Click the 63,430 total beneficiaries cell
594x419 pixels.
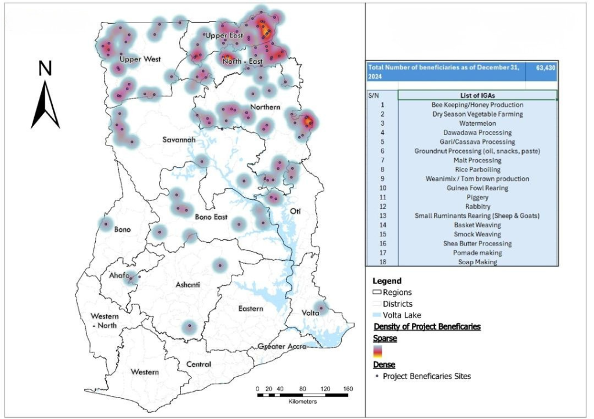[542, 67]
